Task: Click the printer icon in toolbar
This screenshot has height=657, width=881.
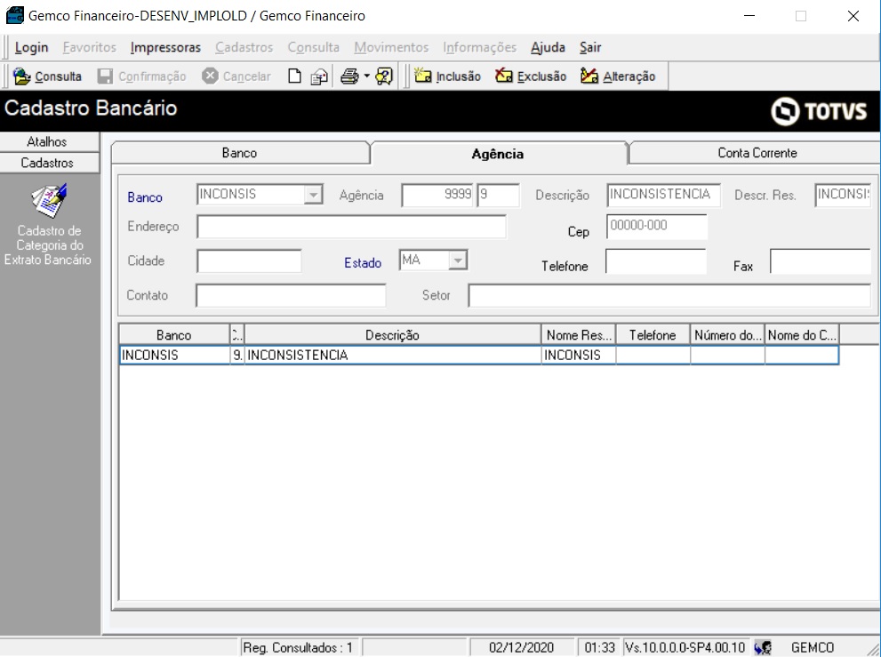Action: pyautogui.click(x=349, y=76)
